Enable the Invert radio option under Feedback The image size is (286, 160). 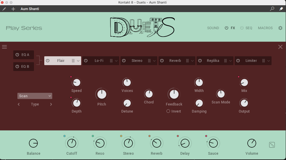[x=168, y=111]
